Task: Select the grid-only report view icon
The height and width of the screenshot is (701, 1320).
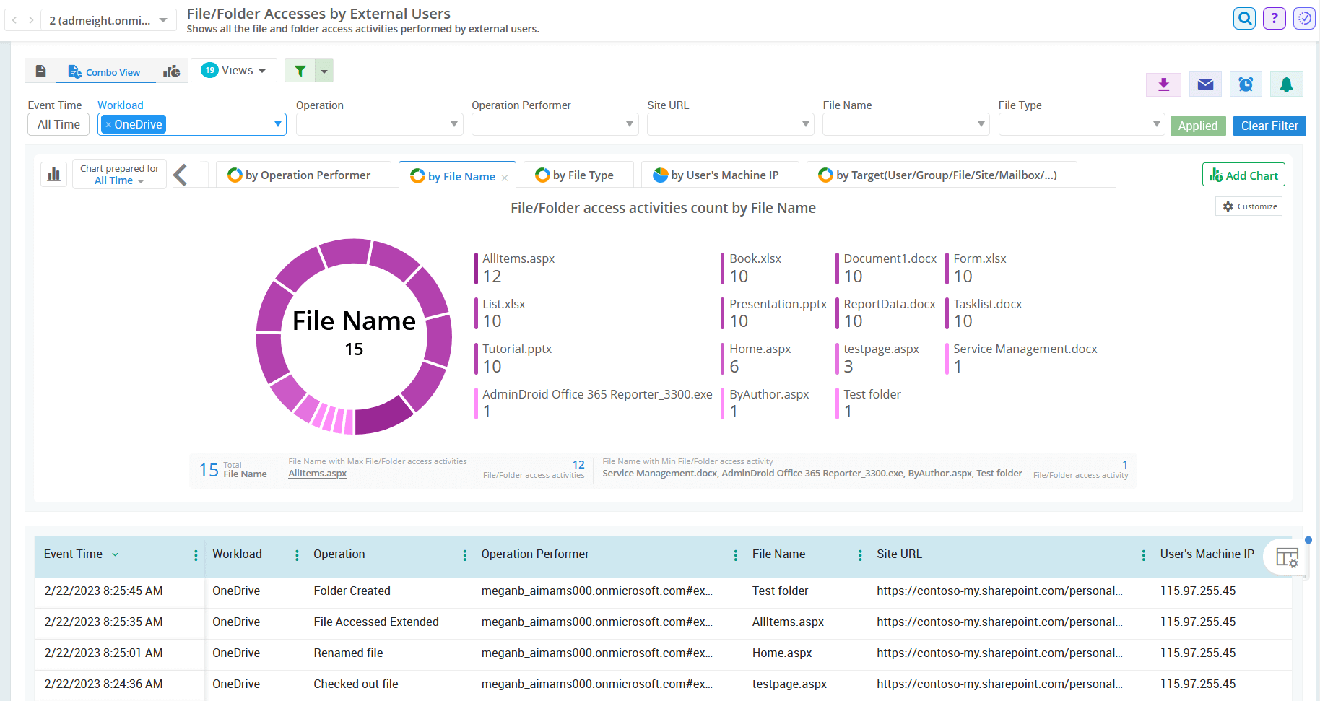Action: coord(40,71)
